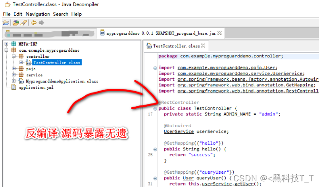Click the MyproguarddemoApplication.class file icon
This screenshot has height=187, width=321.
tap(21, 81)
